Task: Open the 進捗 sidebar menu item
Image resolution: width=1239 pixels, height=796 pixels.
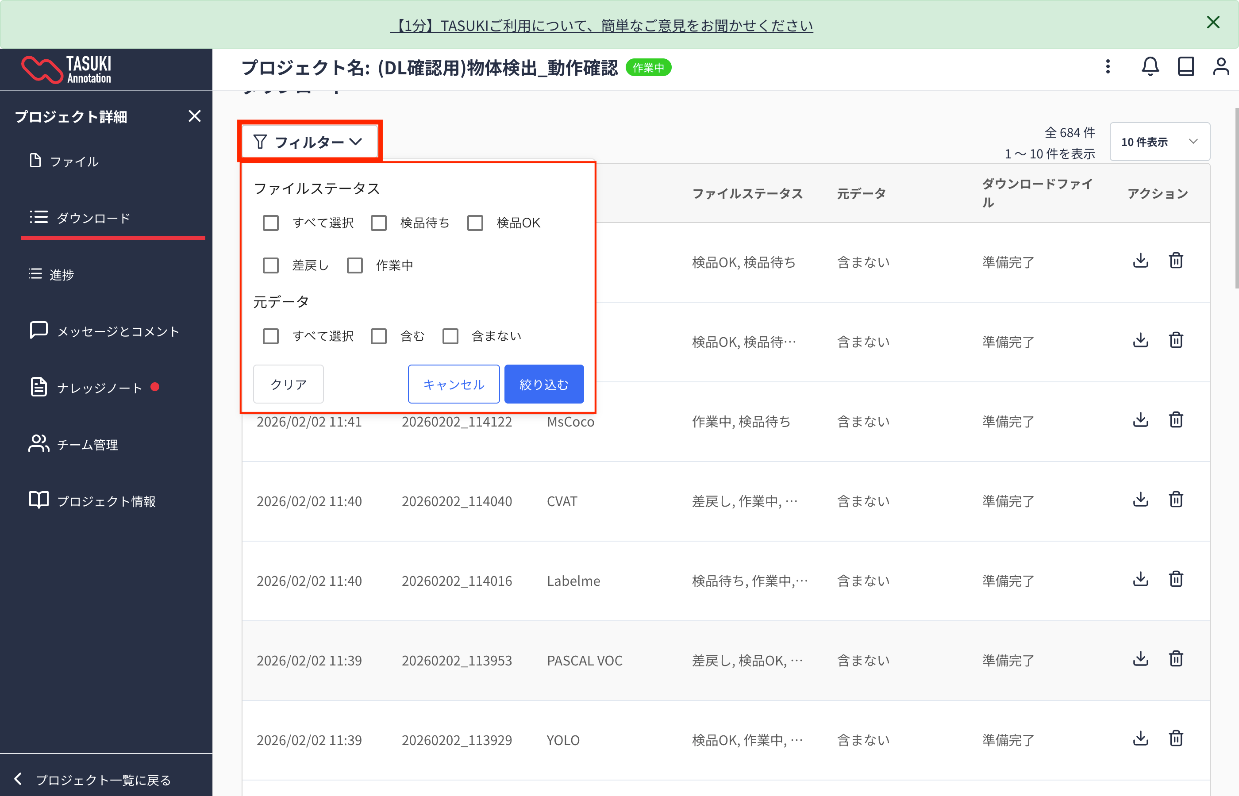Action: pos(61,274)
